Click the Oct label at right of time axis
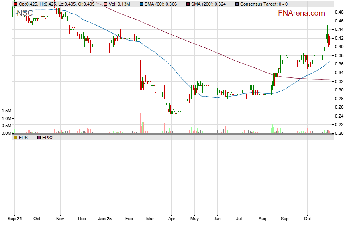 pos(308,219)
